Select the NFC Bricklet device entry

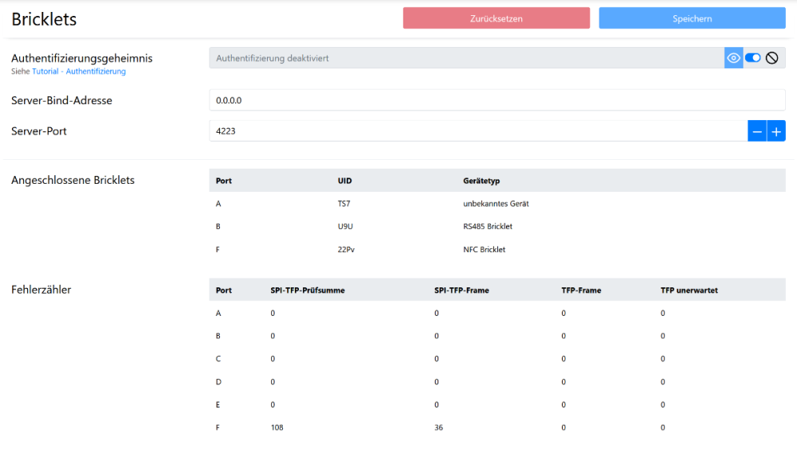[484, 250]
